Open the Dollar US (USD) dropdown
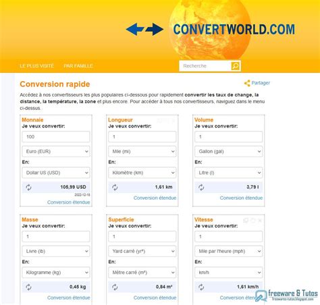The image size is (320, 305). pyautogui.click(x=56, y=173)
